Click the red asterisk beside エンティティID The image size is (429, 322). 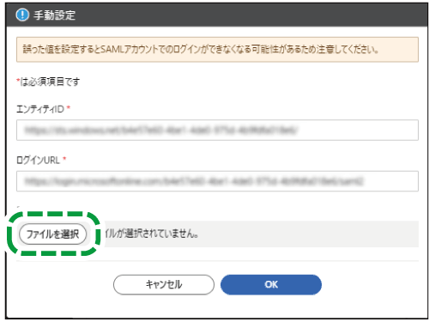(69, 108)
